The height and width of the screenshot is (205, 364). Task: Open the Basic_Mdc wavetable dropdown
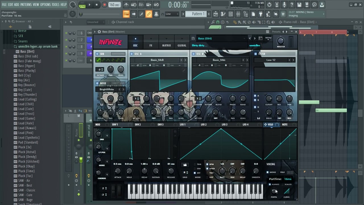point(219,60)
